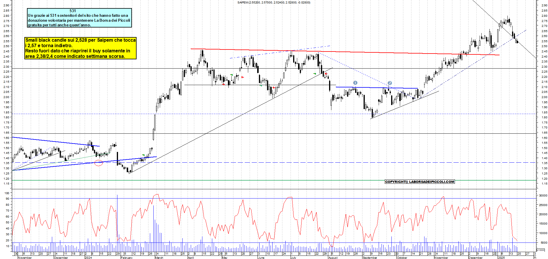Click the 100 level on the oscillator scale

pos(7,193)
